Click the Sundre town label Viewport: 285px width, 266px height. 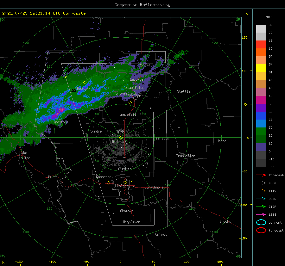[x=96, y=131]
